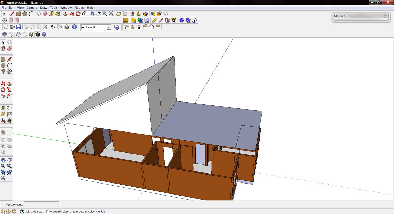Click the status bar help question icon
394x214 pixels.
22,211
